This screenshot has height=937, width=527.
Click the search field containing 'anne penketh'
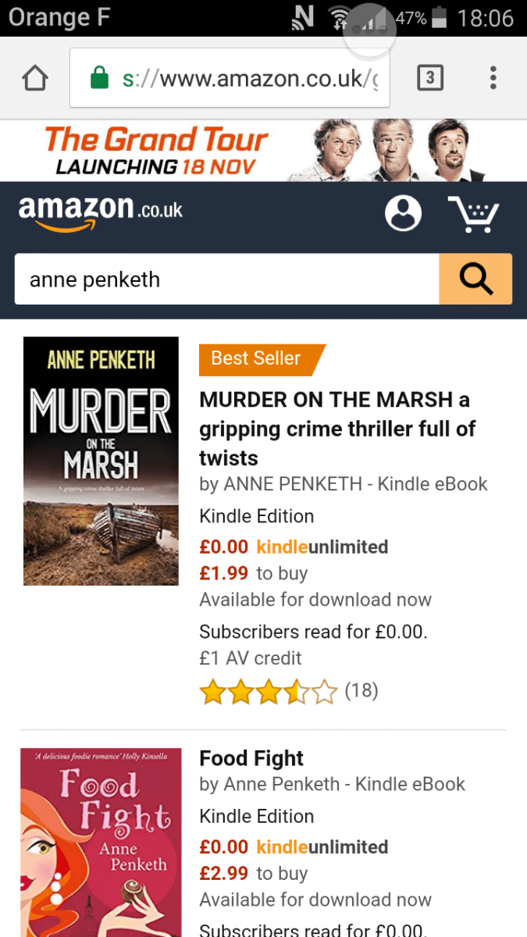click(226, 279)
